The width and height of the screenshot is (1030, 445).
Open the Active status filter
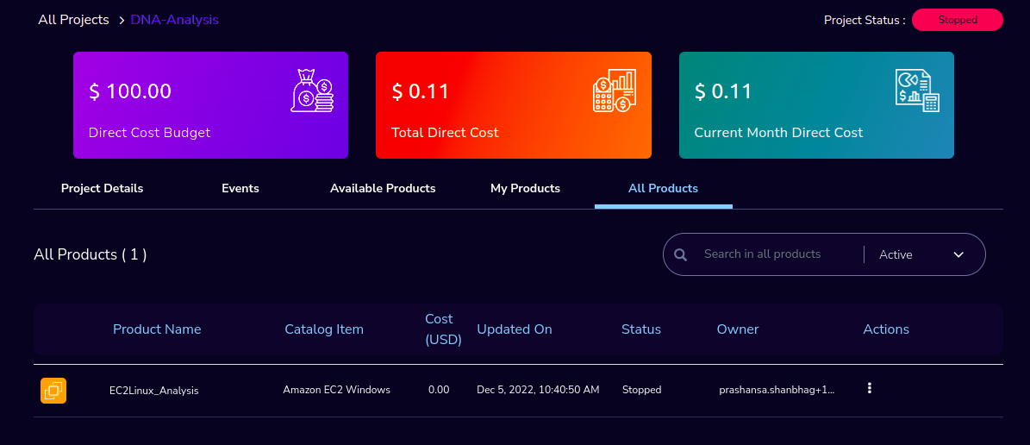coord(921,254)
